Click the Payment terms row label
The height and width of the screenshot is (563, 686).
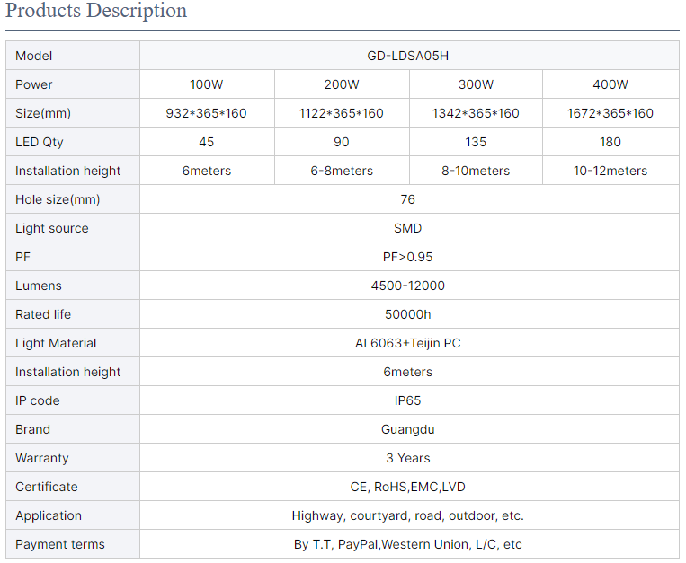pyautogui.click(x=60, y=544)
